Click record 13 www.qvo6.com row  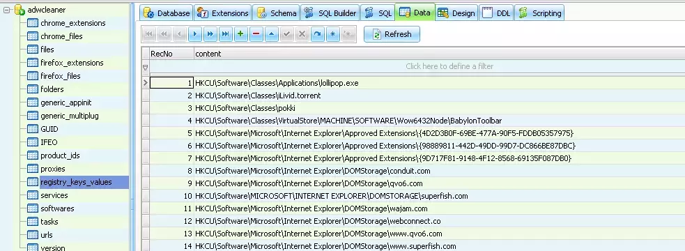(439, 234)
